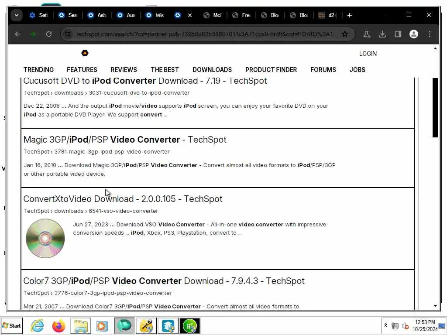
Task: Switch to the Settings tab
Action: tap(38, 15)
